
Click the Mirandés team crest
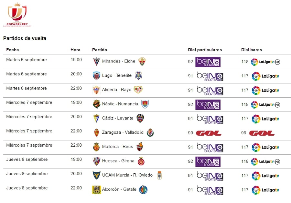[96, 62]
